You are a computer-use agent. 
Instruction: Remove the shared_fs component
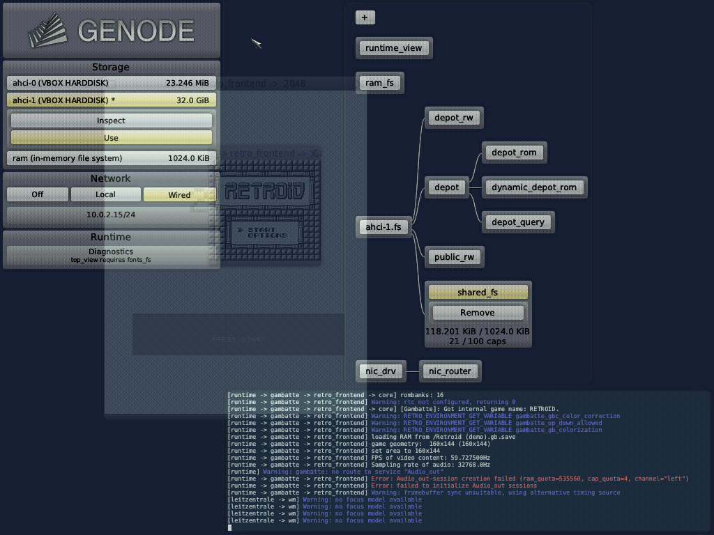[477, 313]
